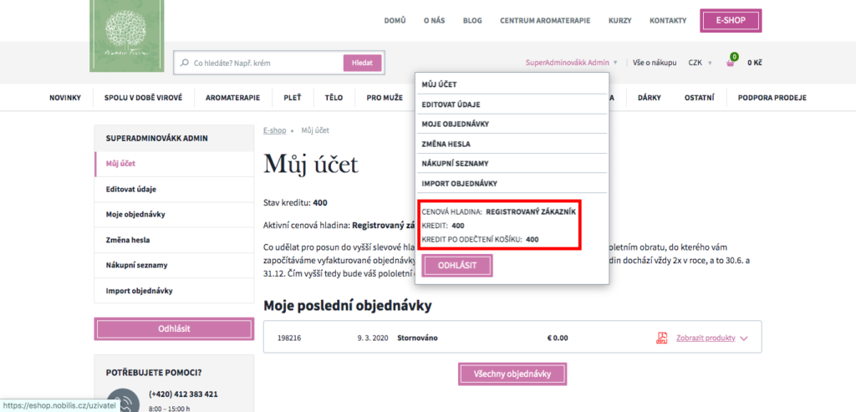Image resolution: width=856 pixels, height=412 pixels.
Task: Click the E-SHOP button
Action: [731, 21]
